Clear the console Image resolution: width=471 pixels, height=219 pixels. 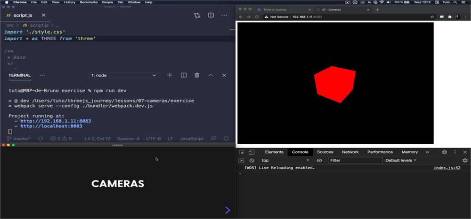pos(252,161)
